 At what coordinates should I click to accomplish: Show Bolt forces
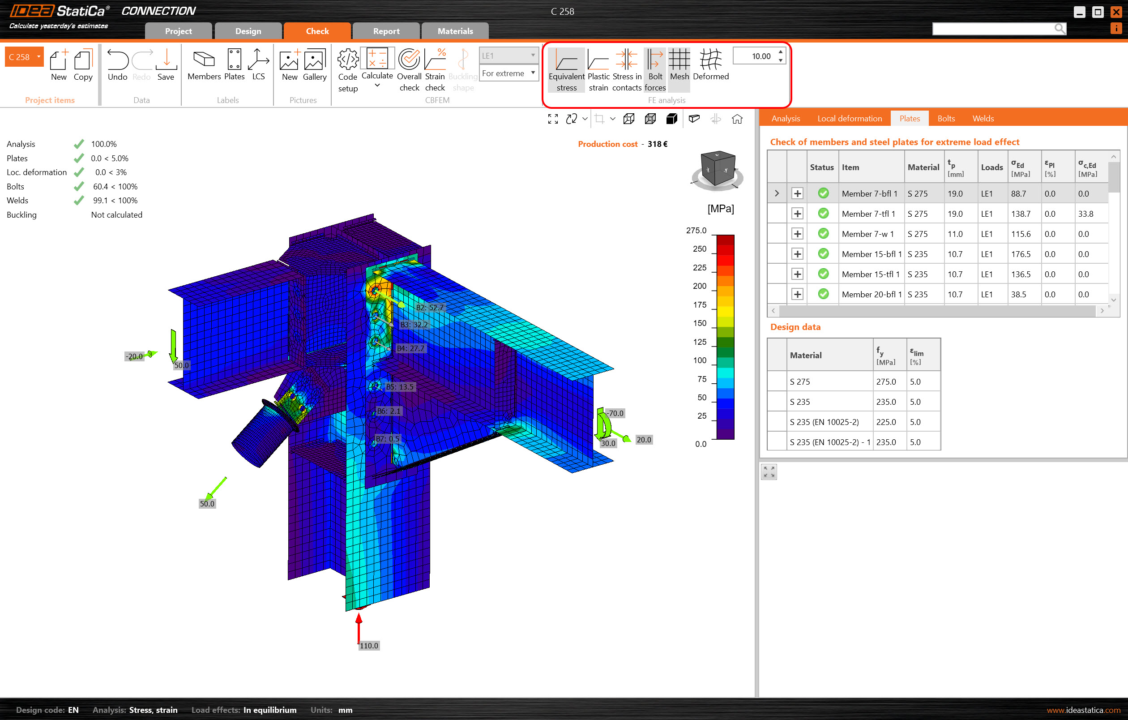(654, 69)
